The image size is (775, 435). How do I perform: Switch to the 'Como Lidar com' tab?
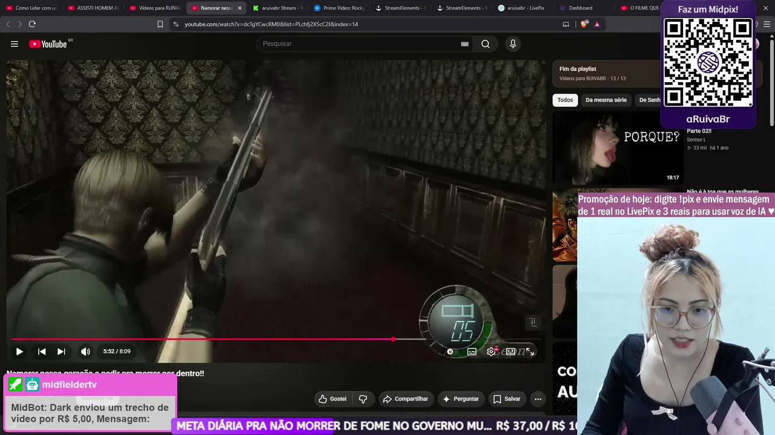pyautogui.click(x=31, y=8)
